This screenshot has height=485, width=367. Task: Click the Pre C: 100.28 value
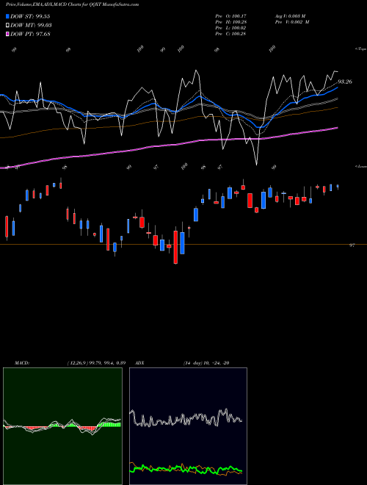(x=230, y=34)
